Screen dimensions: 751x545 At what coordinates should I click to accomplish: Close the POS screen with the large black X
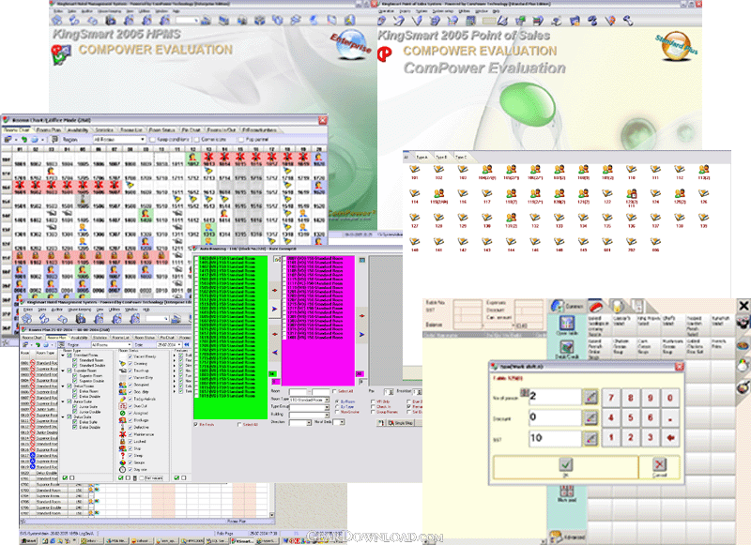point(743,305)
